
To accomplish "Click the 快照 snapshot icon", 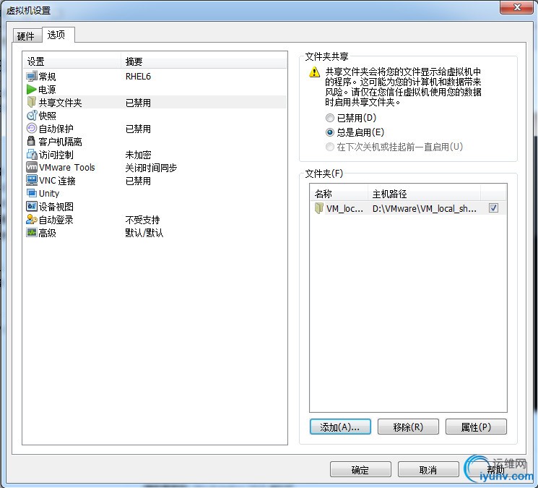I will click(32, 116).
